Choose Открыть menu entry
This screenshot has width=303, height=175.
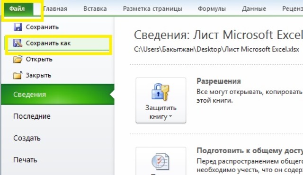tap(39, 59)
